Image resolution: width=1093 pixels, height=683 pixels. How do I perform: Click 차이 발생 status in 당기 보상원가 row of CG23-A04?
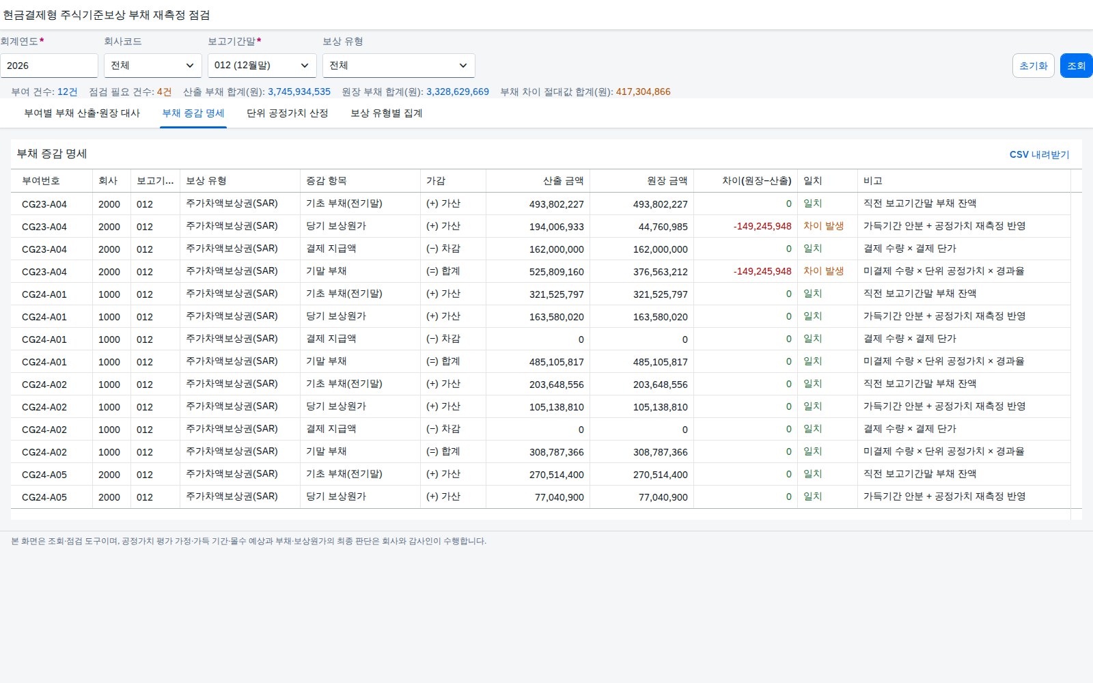coord(824,226)
